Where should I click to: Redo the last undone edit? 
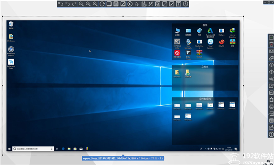(x=74, y=4)
